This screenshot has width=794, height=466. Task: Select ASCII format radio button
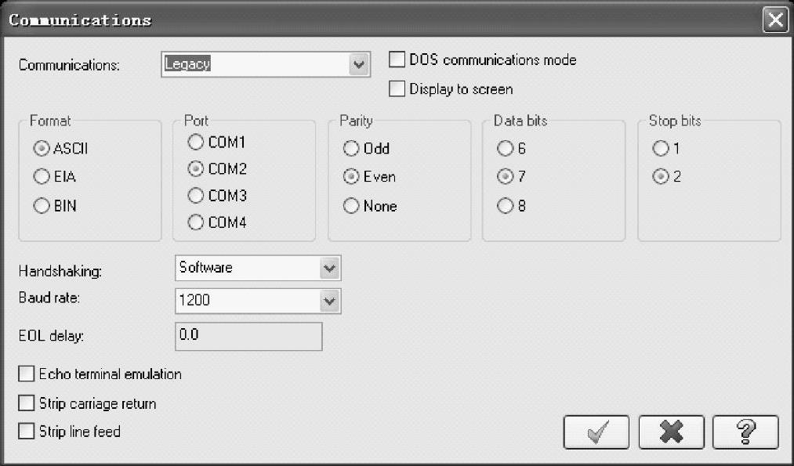[x=42, y=148]
